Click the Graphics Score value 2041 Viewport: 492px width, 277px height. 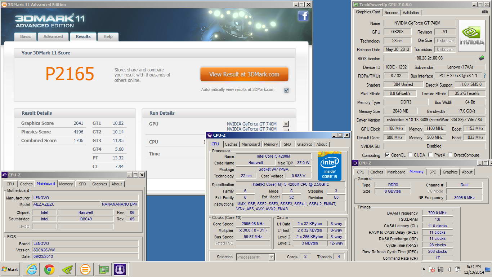click(79, 123)
